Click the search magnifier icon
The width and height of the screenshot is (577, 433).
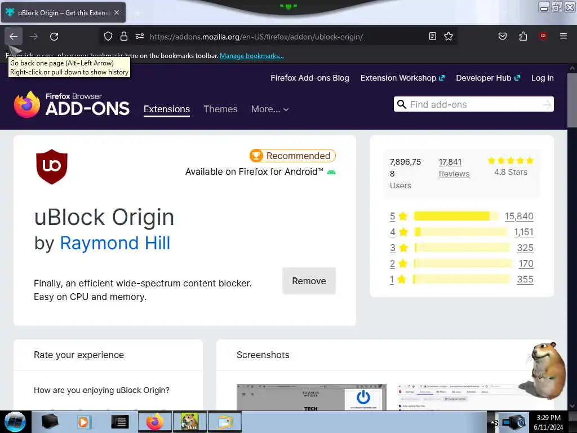pyautogui.click(x=402, y=104)
